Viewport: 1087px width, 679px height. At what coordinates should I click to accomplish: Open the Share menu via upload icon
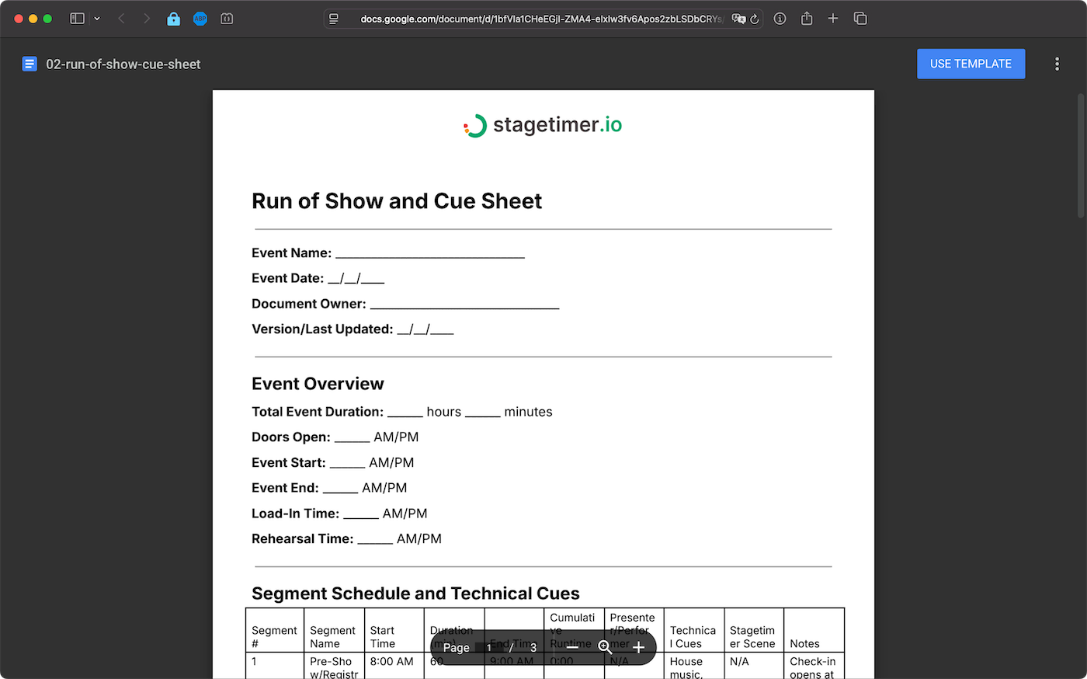click(806, 18)
